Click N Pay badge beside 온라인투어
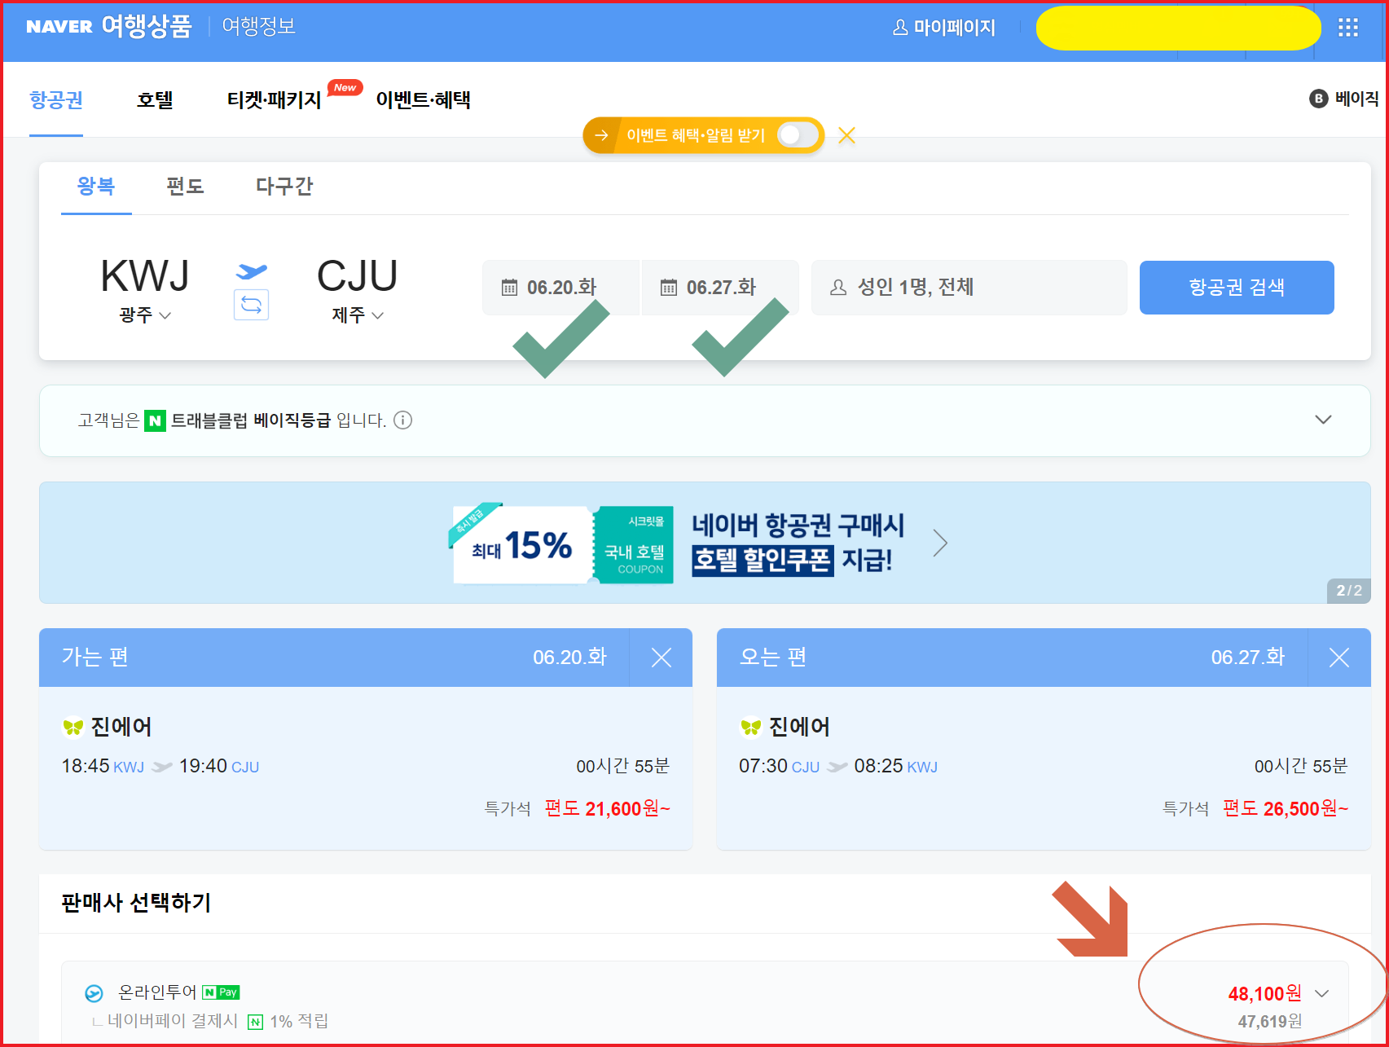Image resolution: width=1389 pixels, height=1047 pixels. (x=221, y=992)
